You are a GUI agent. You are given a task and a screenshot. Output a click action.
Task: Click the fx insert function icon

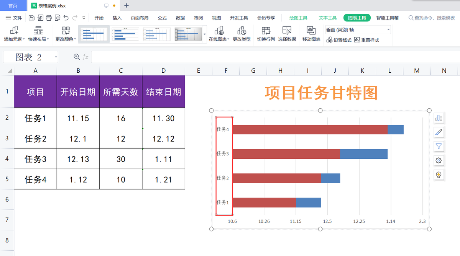85,57
